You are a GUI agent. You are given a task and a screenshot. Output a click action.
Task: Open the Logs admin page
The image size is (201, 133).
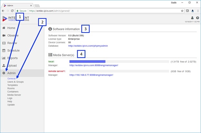(10, 98)
